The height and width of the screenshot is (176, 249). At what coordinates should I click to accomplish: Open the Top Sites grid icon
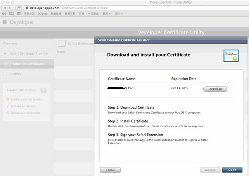[19, 14]
